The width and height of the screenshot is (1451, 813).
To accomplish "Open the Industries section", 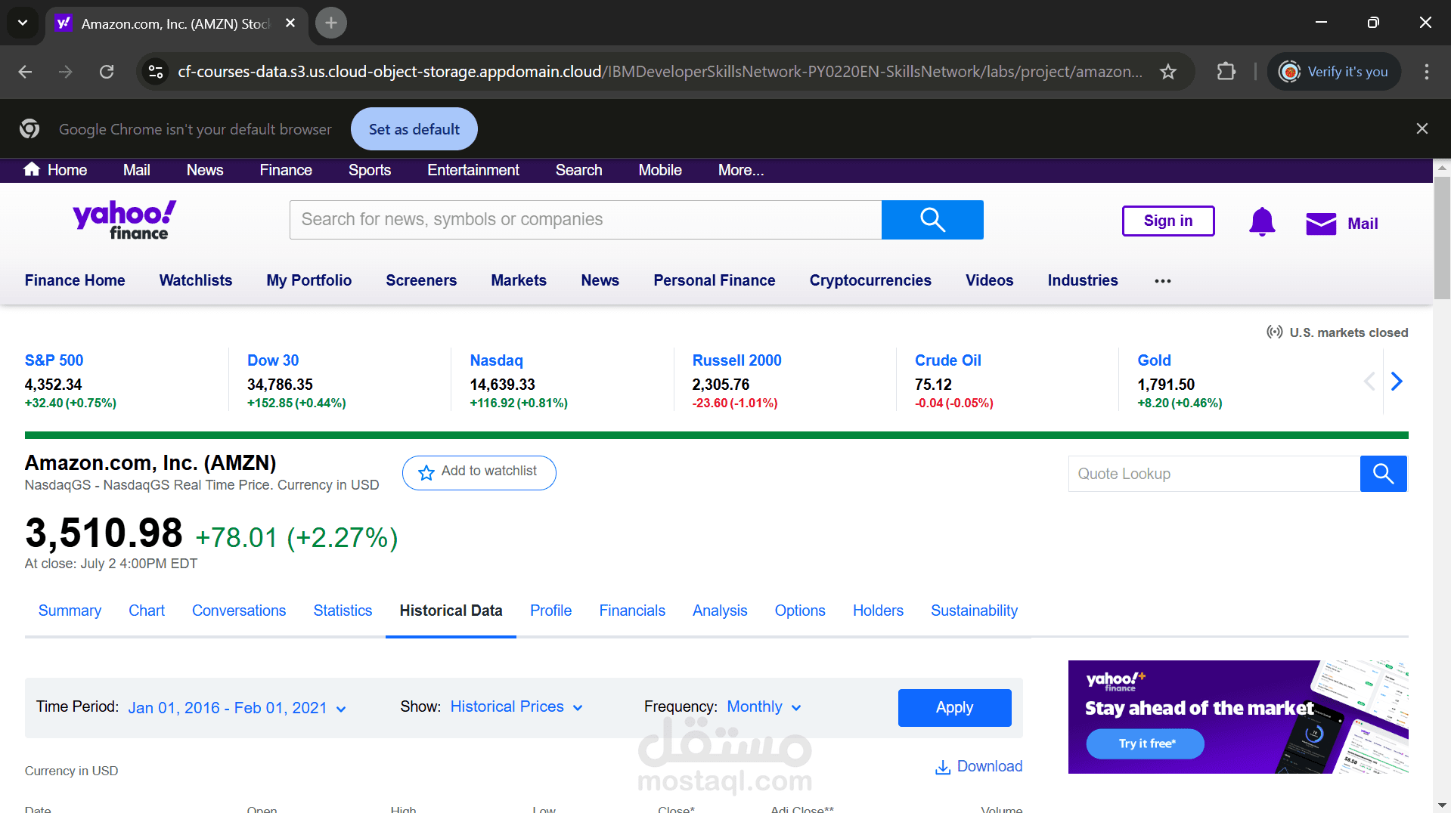I will pos(1083,280).
